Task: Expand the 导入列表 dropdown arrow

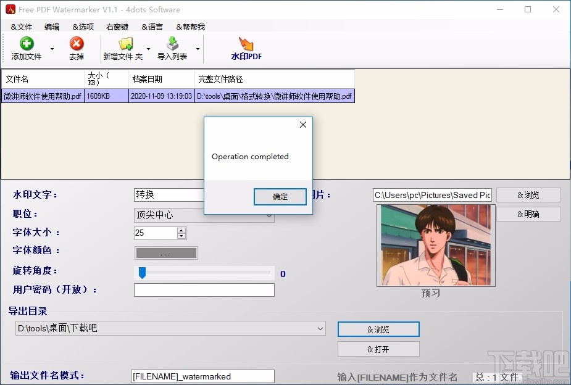Action: pos(198,49)
